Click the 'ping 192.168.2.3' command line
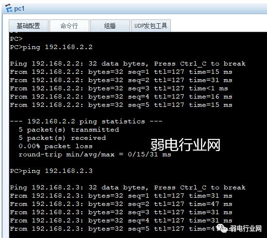The image size is (267, 238). 51,171
